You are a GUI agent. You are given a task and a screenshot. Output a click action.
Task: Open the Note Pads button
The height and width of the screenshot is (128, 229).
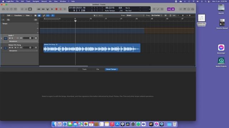[x=185, y=9]
